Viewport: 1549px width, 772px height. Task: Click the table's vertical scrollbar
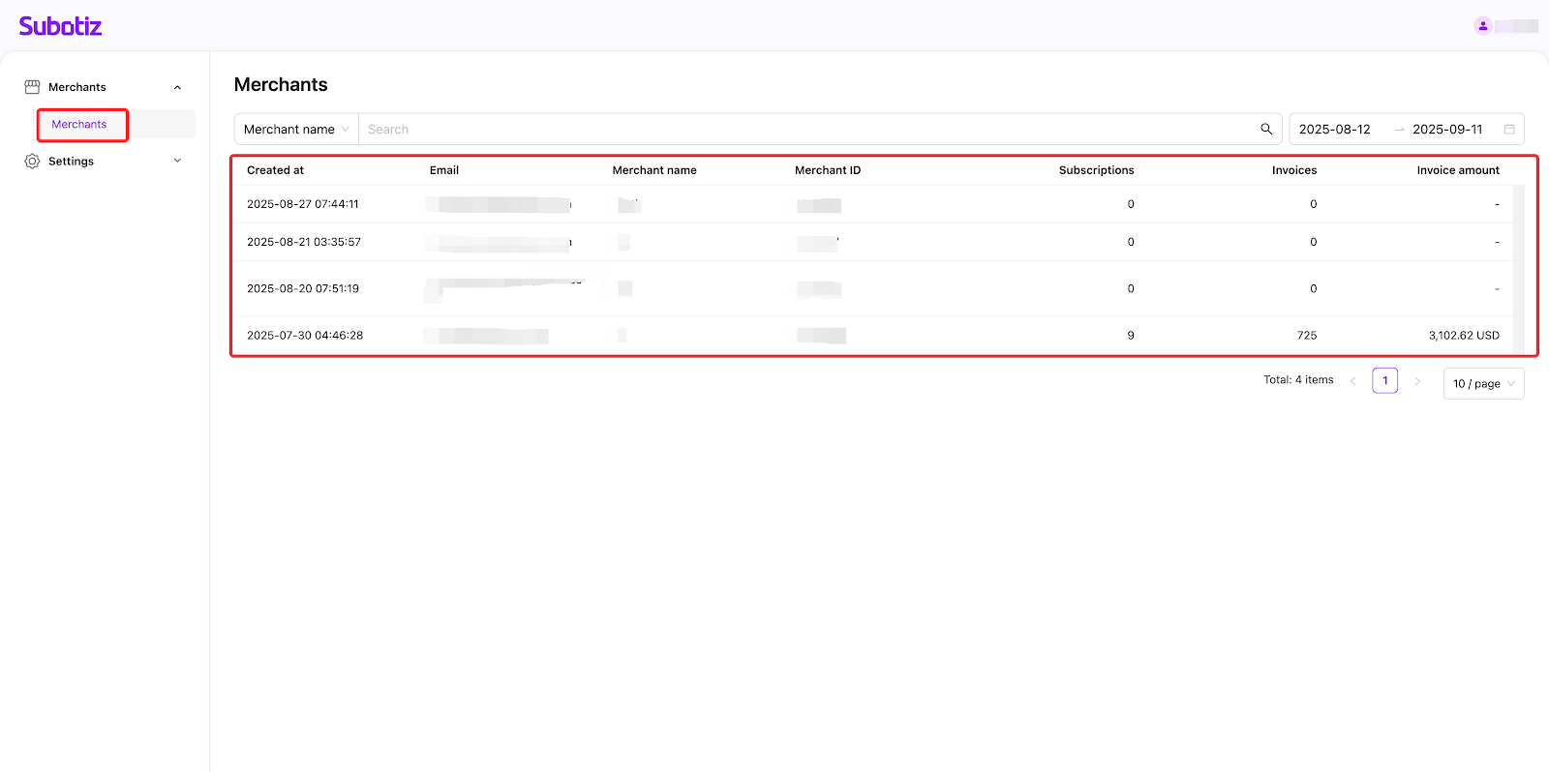pos(1518,269)
